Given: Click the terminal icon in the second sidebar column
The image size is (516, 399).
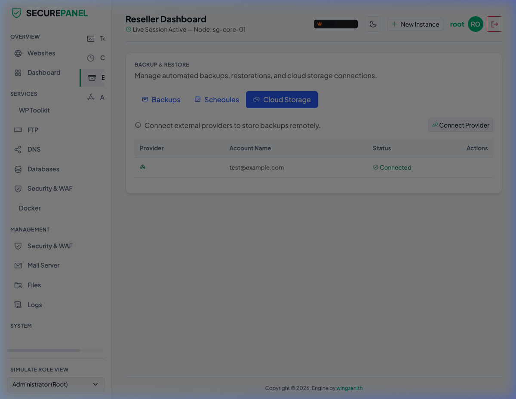Looking at the screenshot, I should pos(91,39).
